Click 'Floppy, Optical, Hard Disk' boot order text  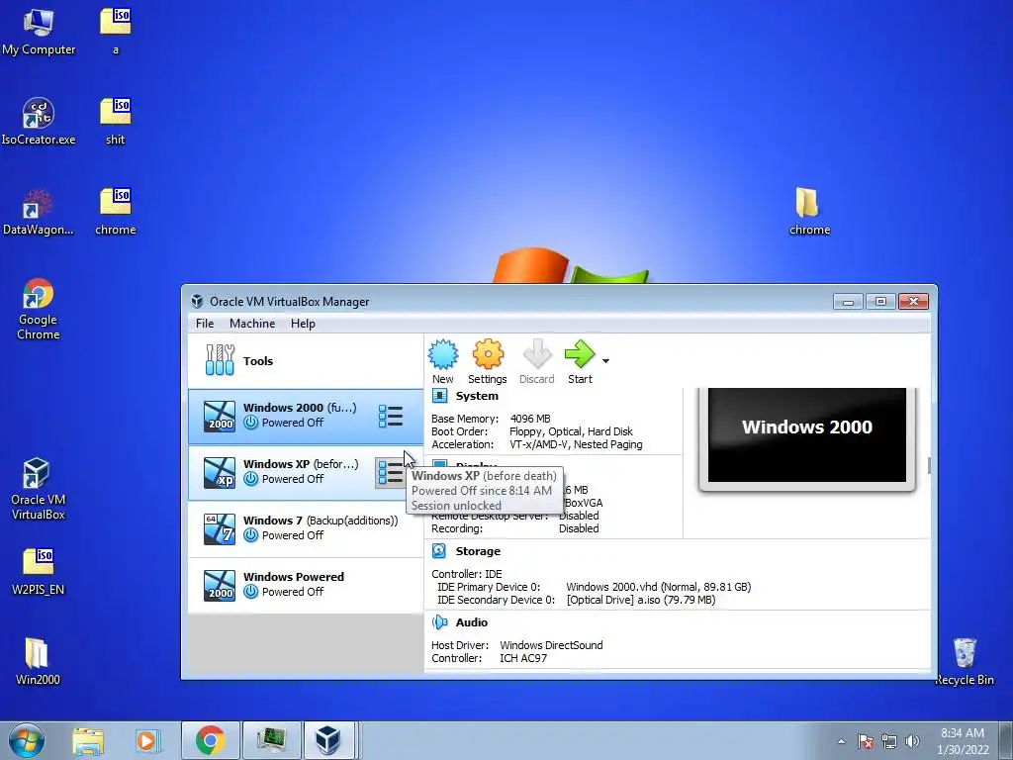pyautogui.click(x=571, y=431)
